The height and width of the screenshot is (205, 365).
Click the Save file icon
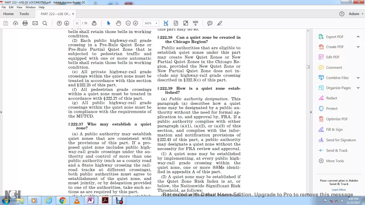point(5,23)
